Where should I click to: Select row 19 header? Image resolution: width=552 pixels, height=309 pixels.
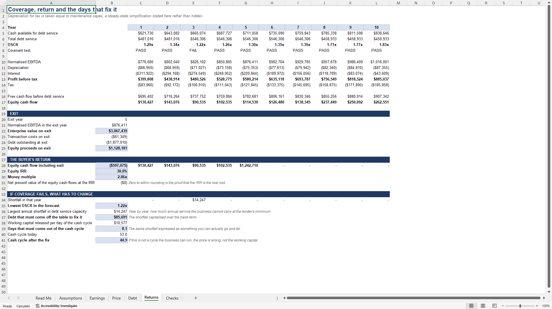point(3,114)
